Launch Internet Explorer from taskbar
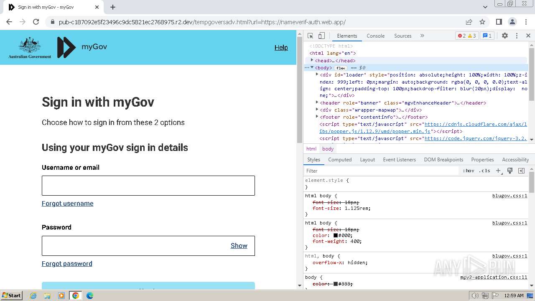This screenshot has width=535, height=301. pyautogui.click(x=33, y=296)
